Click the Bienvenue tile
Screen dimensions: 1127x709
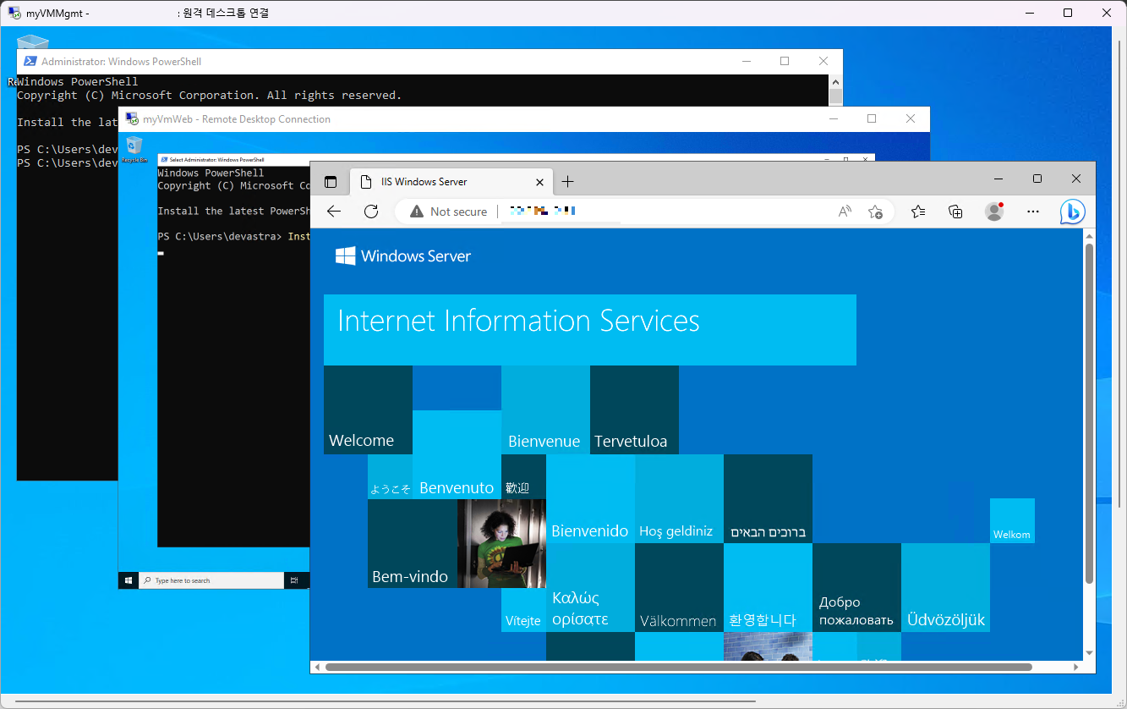(545, 409)
